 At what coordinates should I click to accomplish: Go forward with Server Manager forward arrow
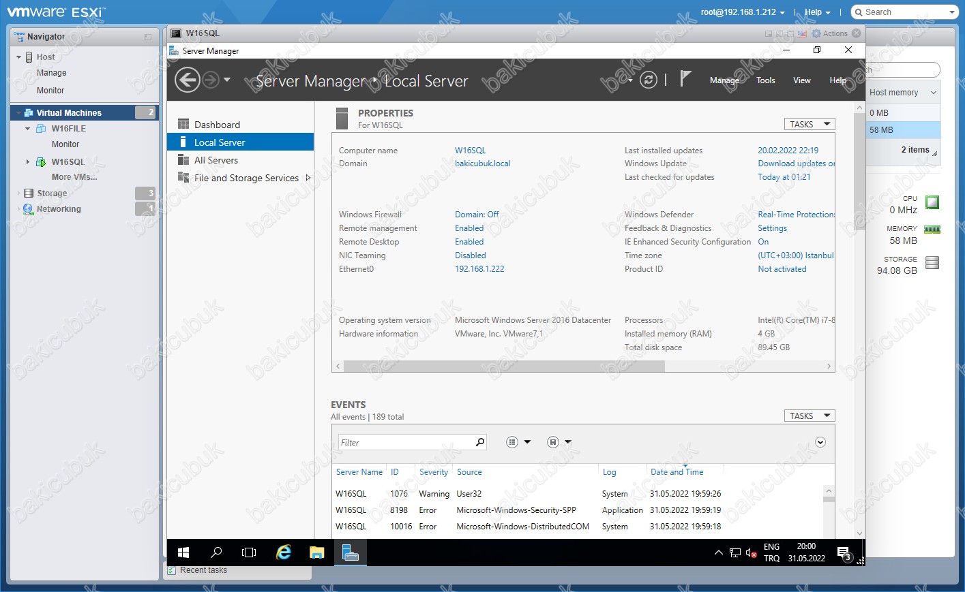click(211, 80)
